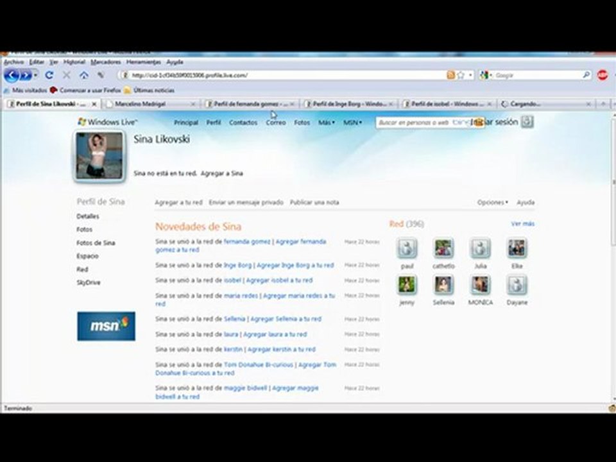Open Sellenia's contact avatar

[443, 285]
